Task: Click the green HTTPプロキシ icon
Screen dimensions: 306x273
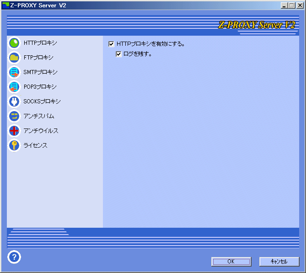Action: (x=14, y=43)
